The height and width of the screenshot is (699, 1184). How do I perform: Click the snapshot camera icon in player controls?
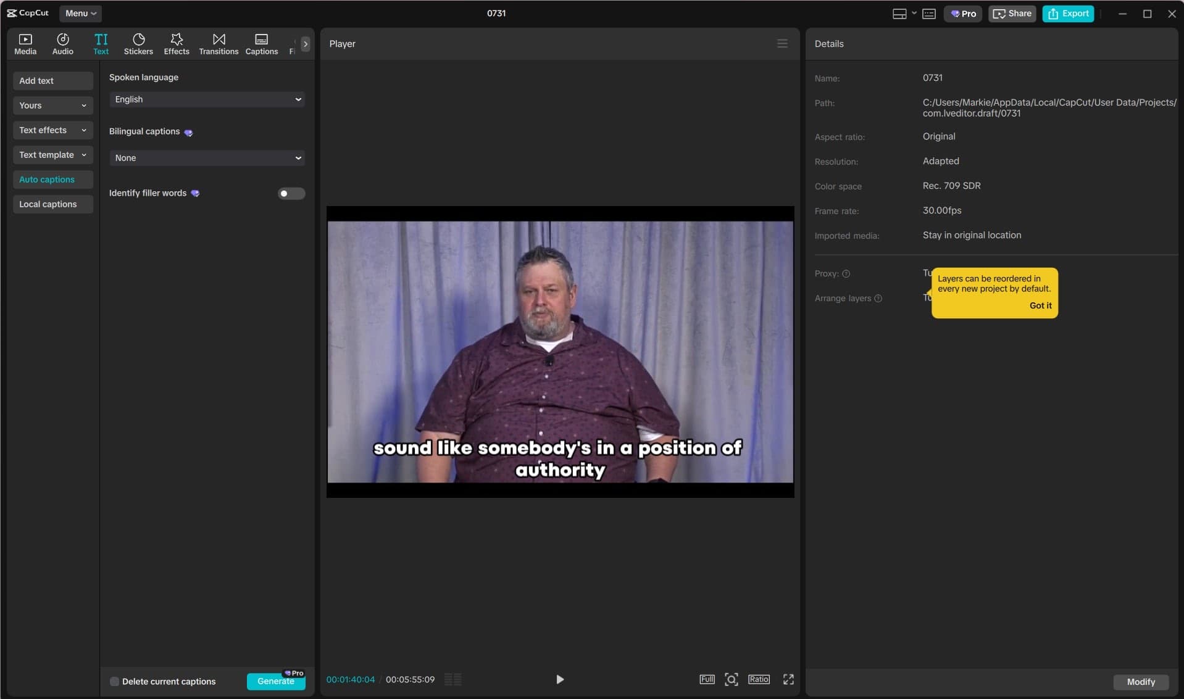pyautogui.click(x=731, y=679)
